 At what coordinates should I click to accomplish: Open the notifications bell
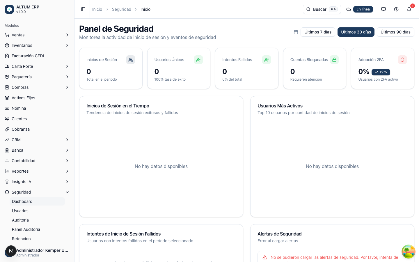pos(409,9)
